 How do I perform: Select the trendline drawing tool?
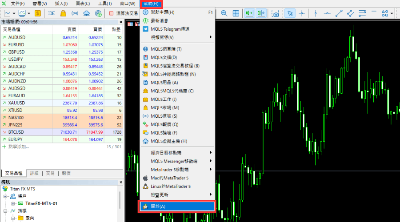coord(339,13)
